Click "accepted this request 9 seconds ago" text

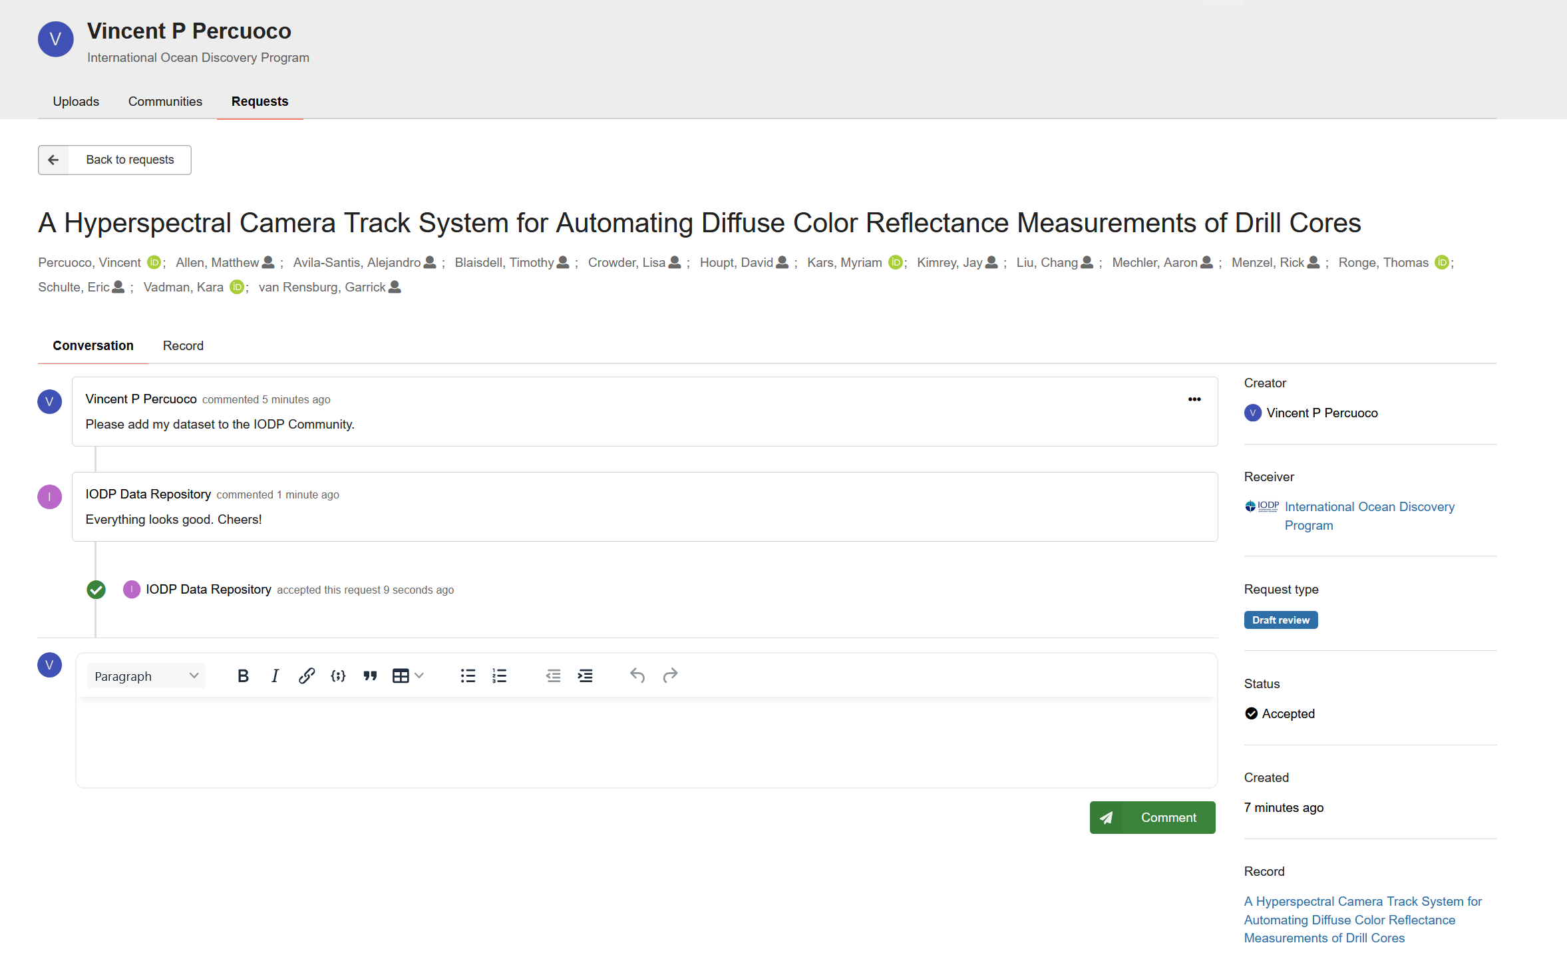click(x=365, y=590)
